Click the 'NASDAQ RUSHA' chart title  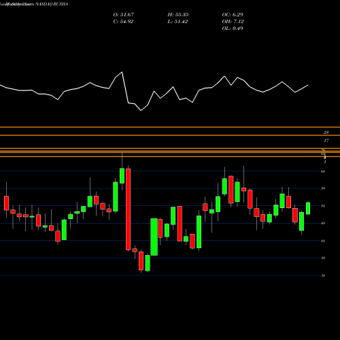tap(52, 4)
